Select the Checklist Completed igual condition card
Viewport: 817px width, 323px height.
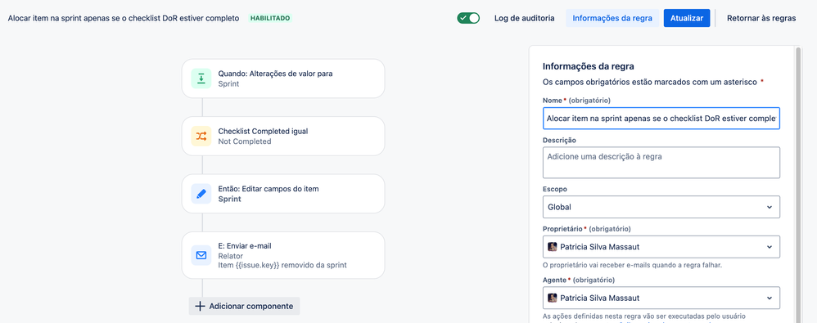(x=283, y=137)
